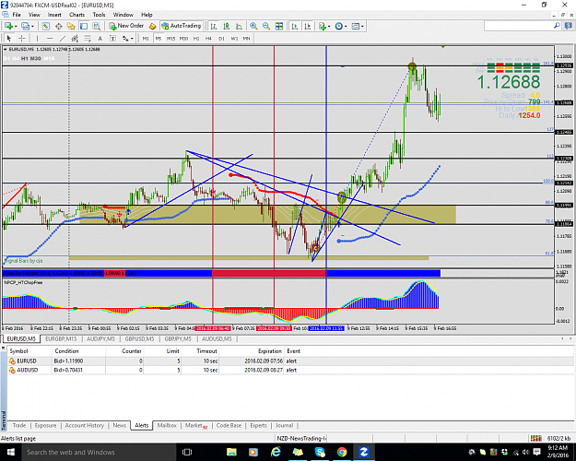Zoom in on the chart
The width and height of the screenshot is (576, 461).
click(253, 26)
